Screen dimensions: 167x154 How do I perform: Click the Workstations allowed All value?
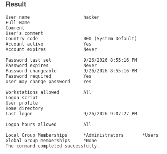(88, 92)
